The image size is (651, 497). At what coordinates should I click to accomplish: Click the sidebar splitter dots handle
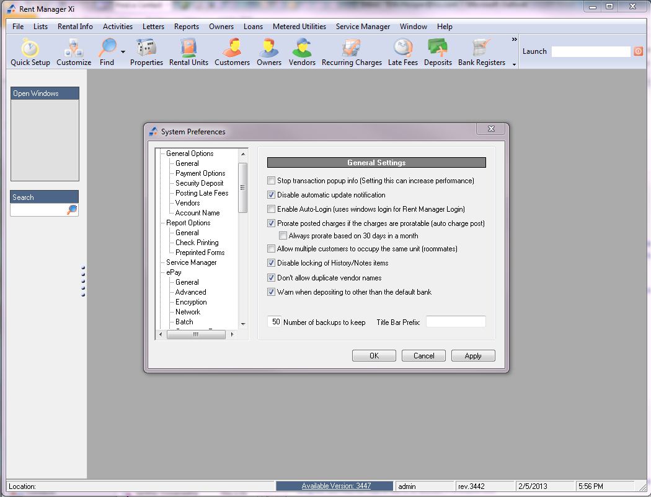point(83,281)
